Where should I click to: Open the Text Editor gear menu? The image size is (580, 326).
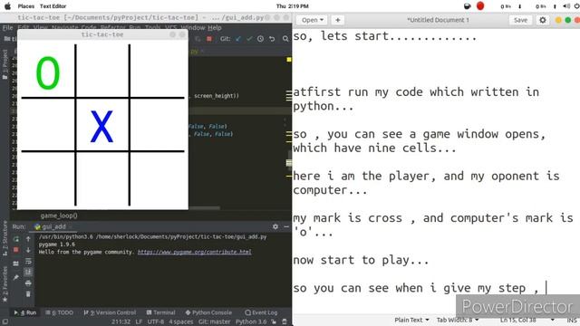coord(543,20)
